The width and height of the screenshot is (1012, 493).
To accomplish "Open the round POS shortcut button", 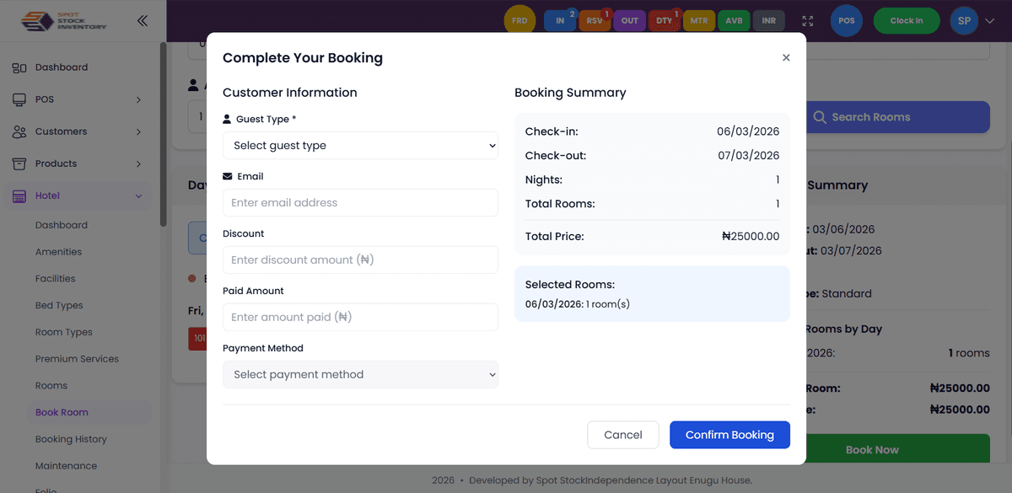I will (847, 21).
